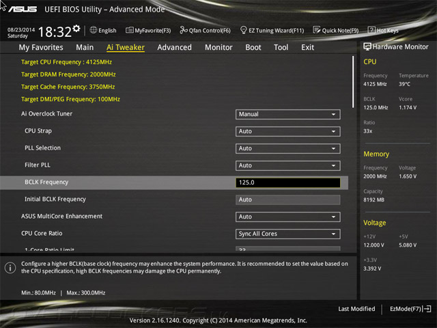Open the Monitor tab
437x328 pixels.
[x=218, y=47]
